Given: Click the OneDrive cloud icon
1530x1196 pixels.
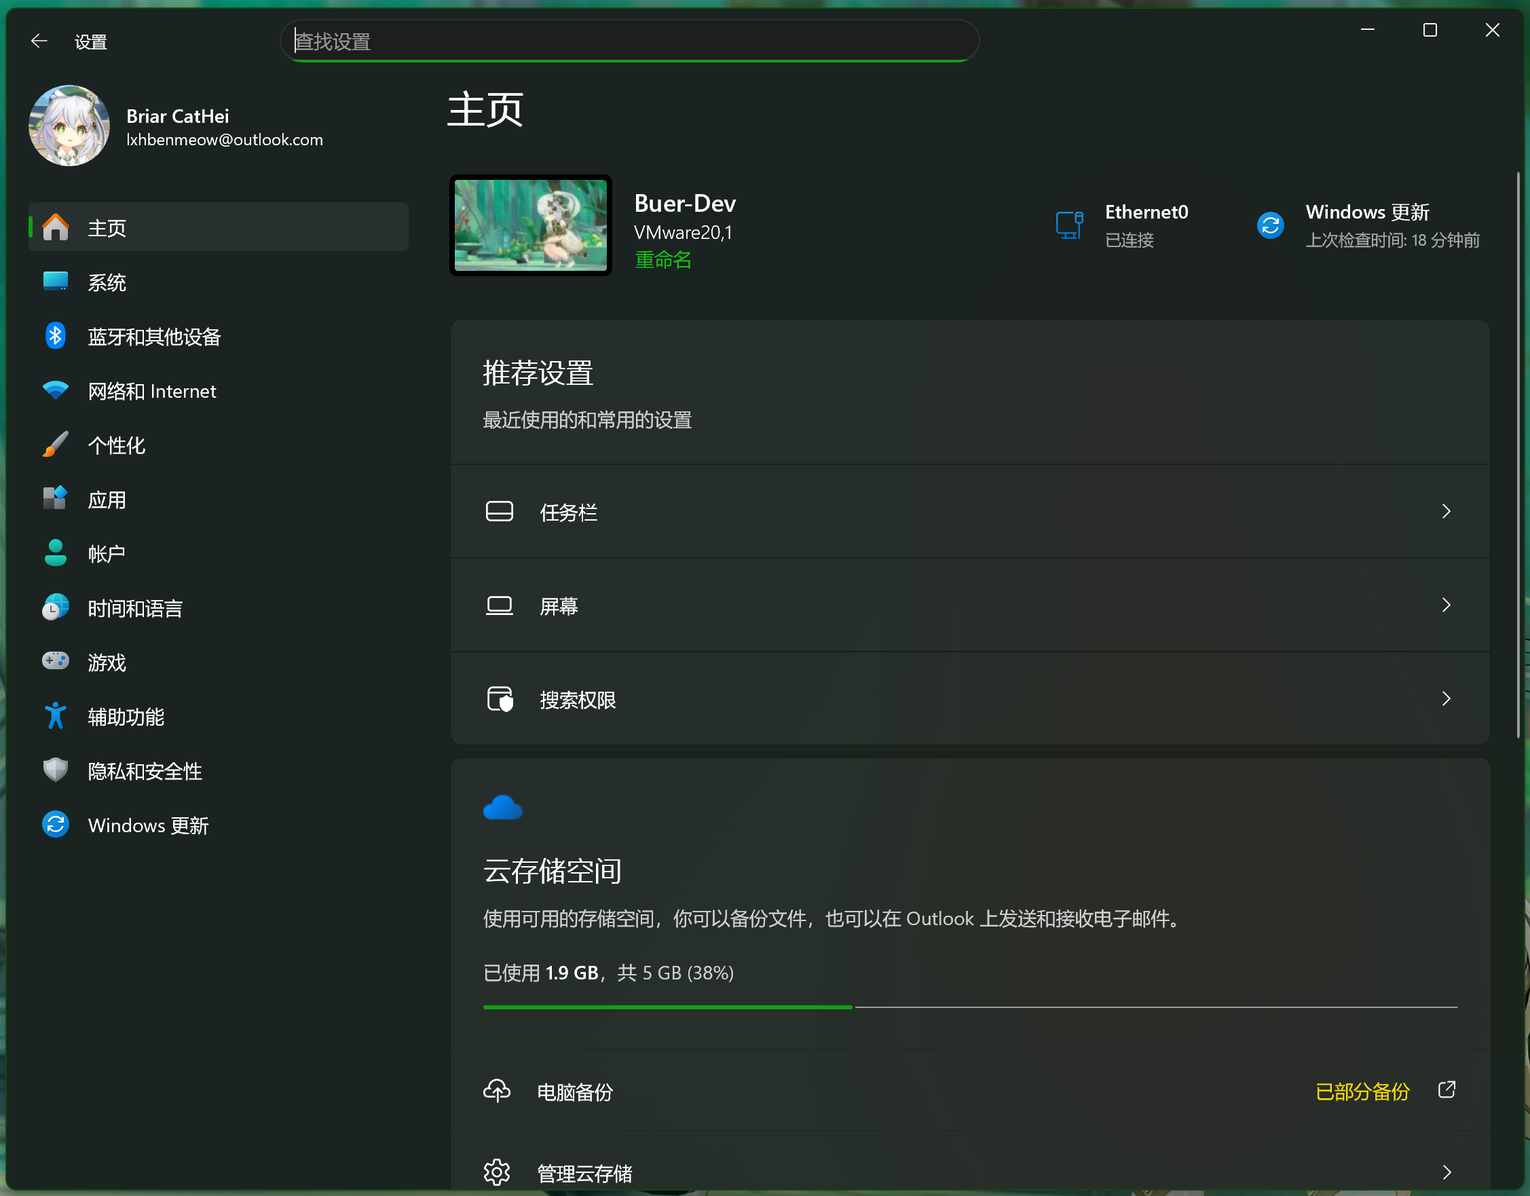Looking at the screenshot, I should [502, 808].
